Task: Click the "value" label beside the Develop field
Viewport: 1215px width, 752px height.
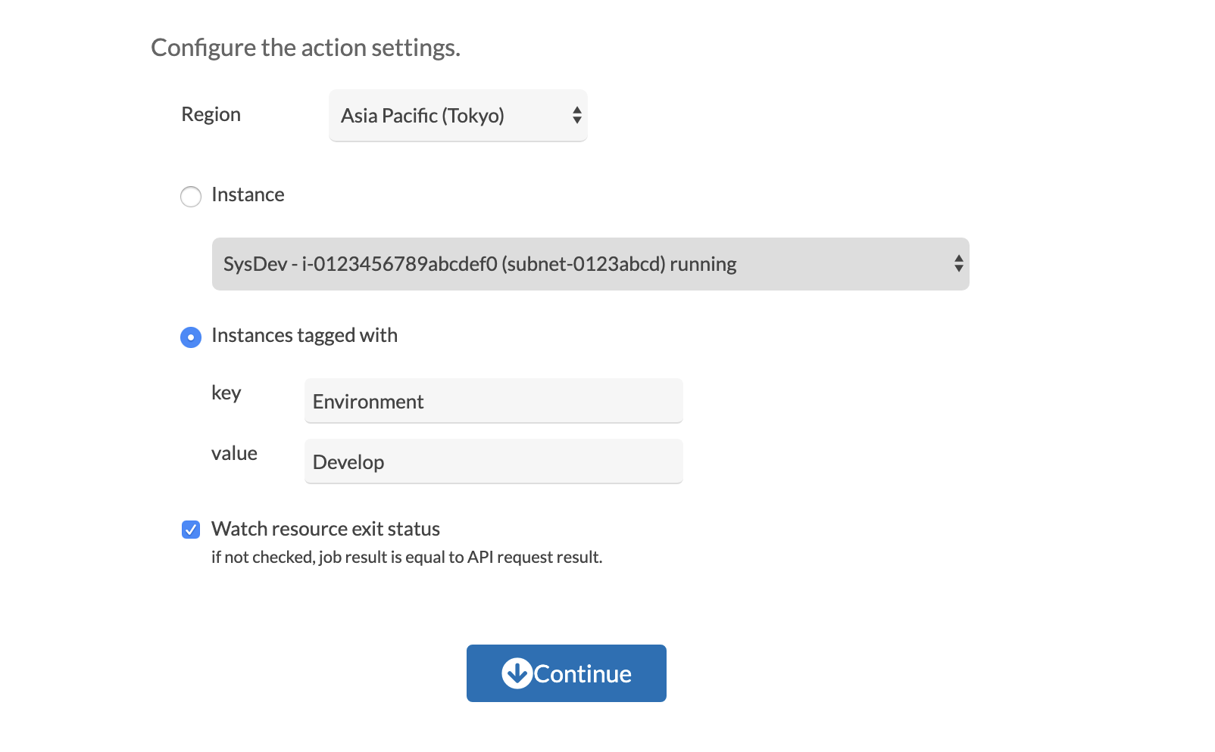Action: pyautogui.click(x=236, y=453)
